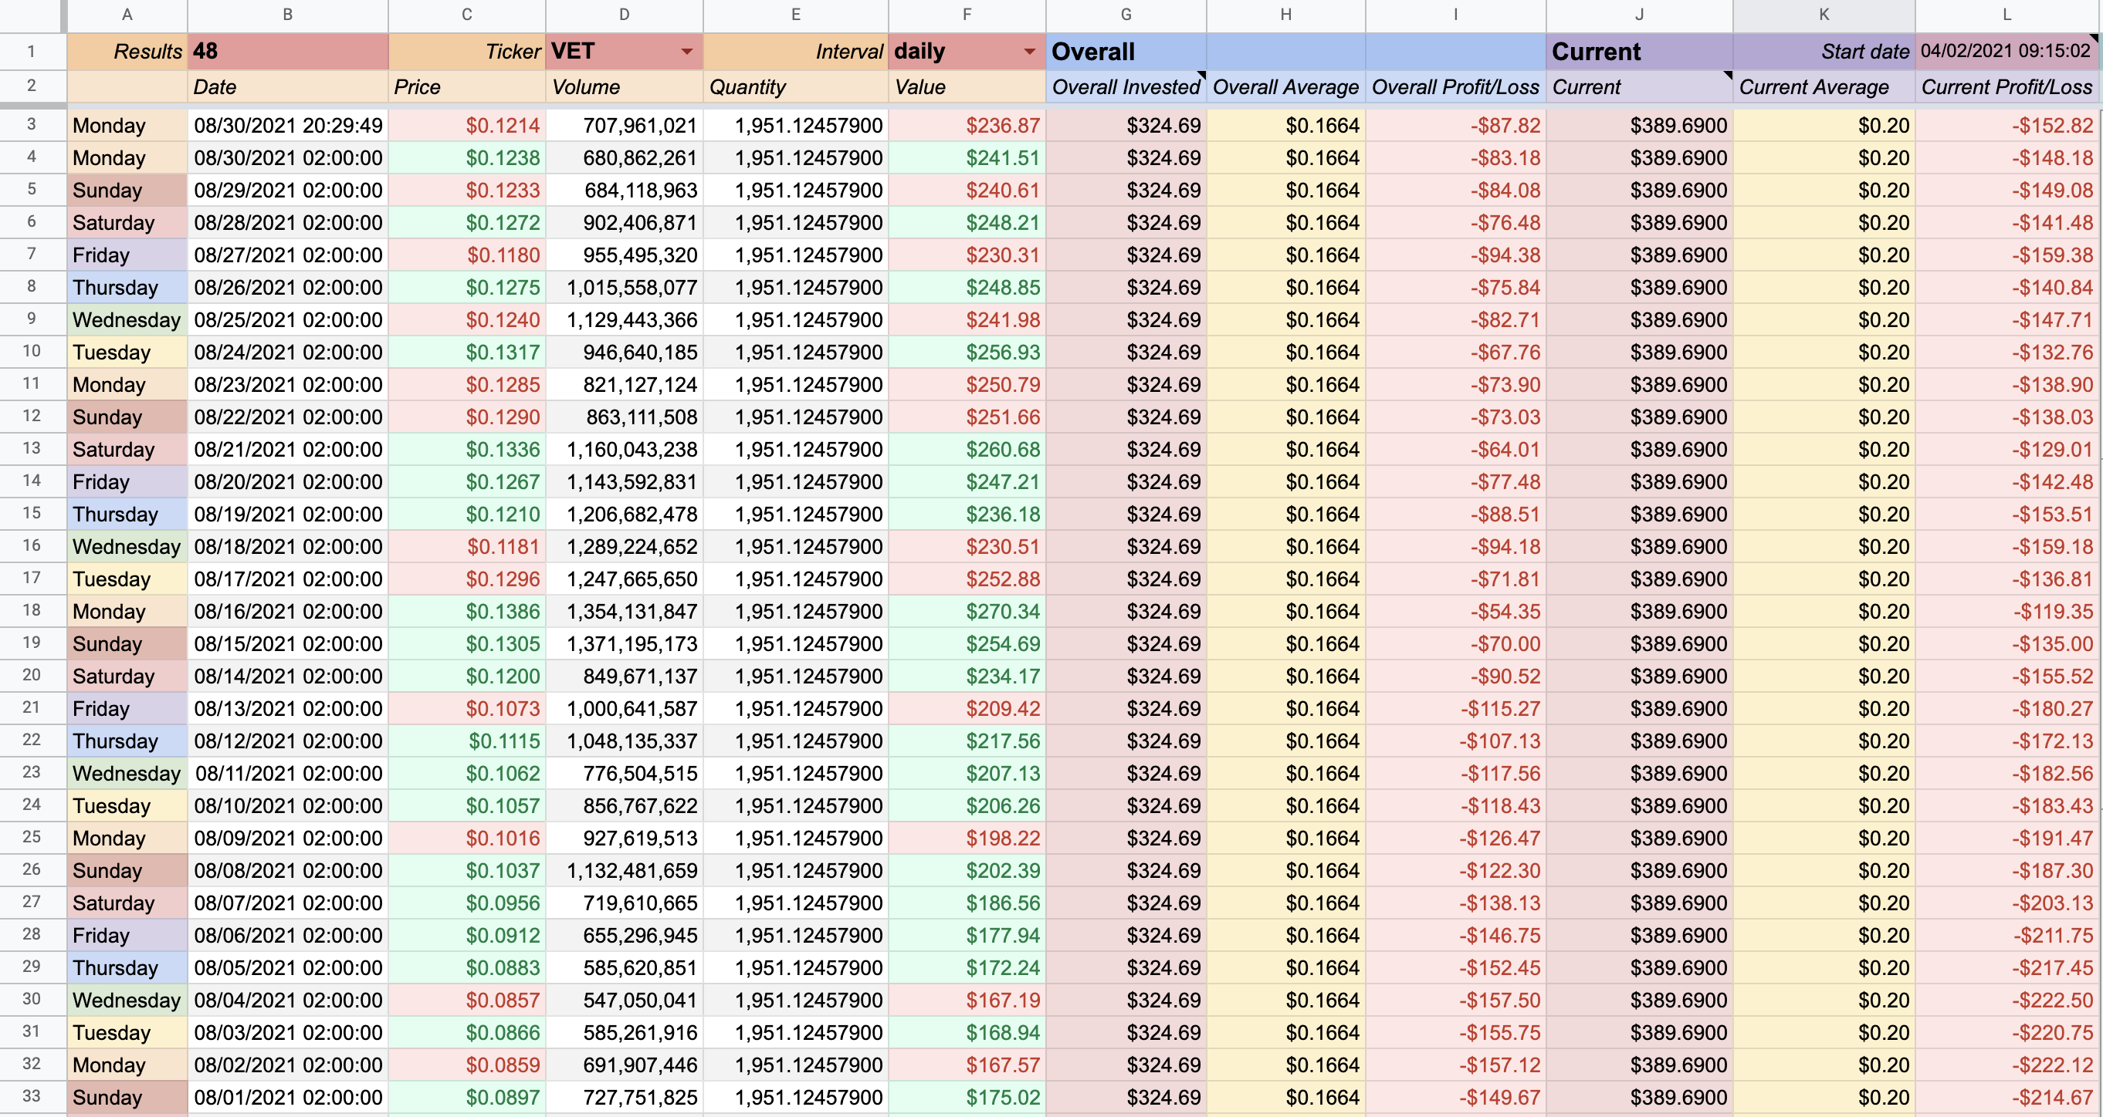2103x1117 pixels.
Task: Select the column A header
Action: pyautogui.click(x=127, y=14)
